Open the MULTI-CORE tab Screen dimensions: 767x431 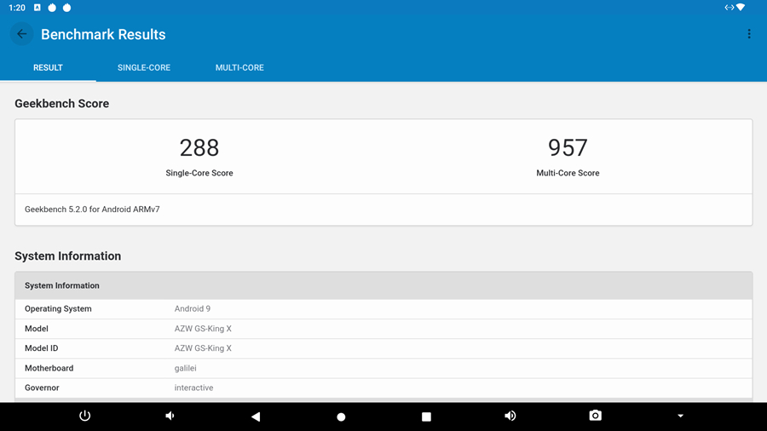coord(239,68)
